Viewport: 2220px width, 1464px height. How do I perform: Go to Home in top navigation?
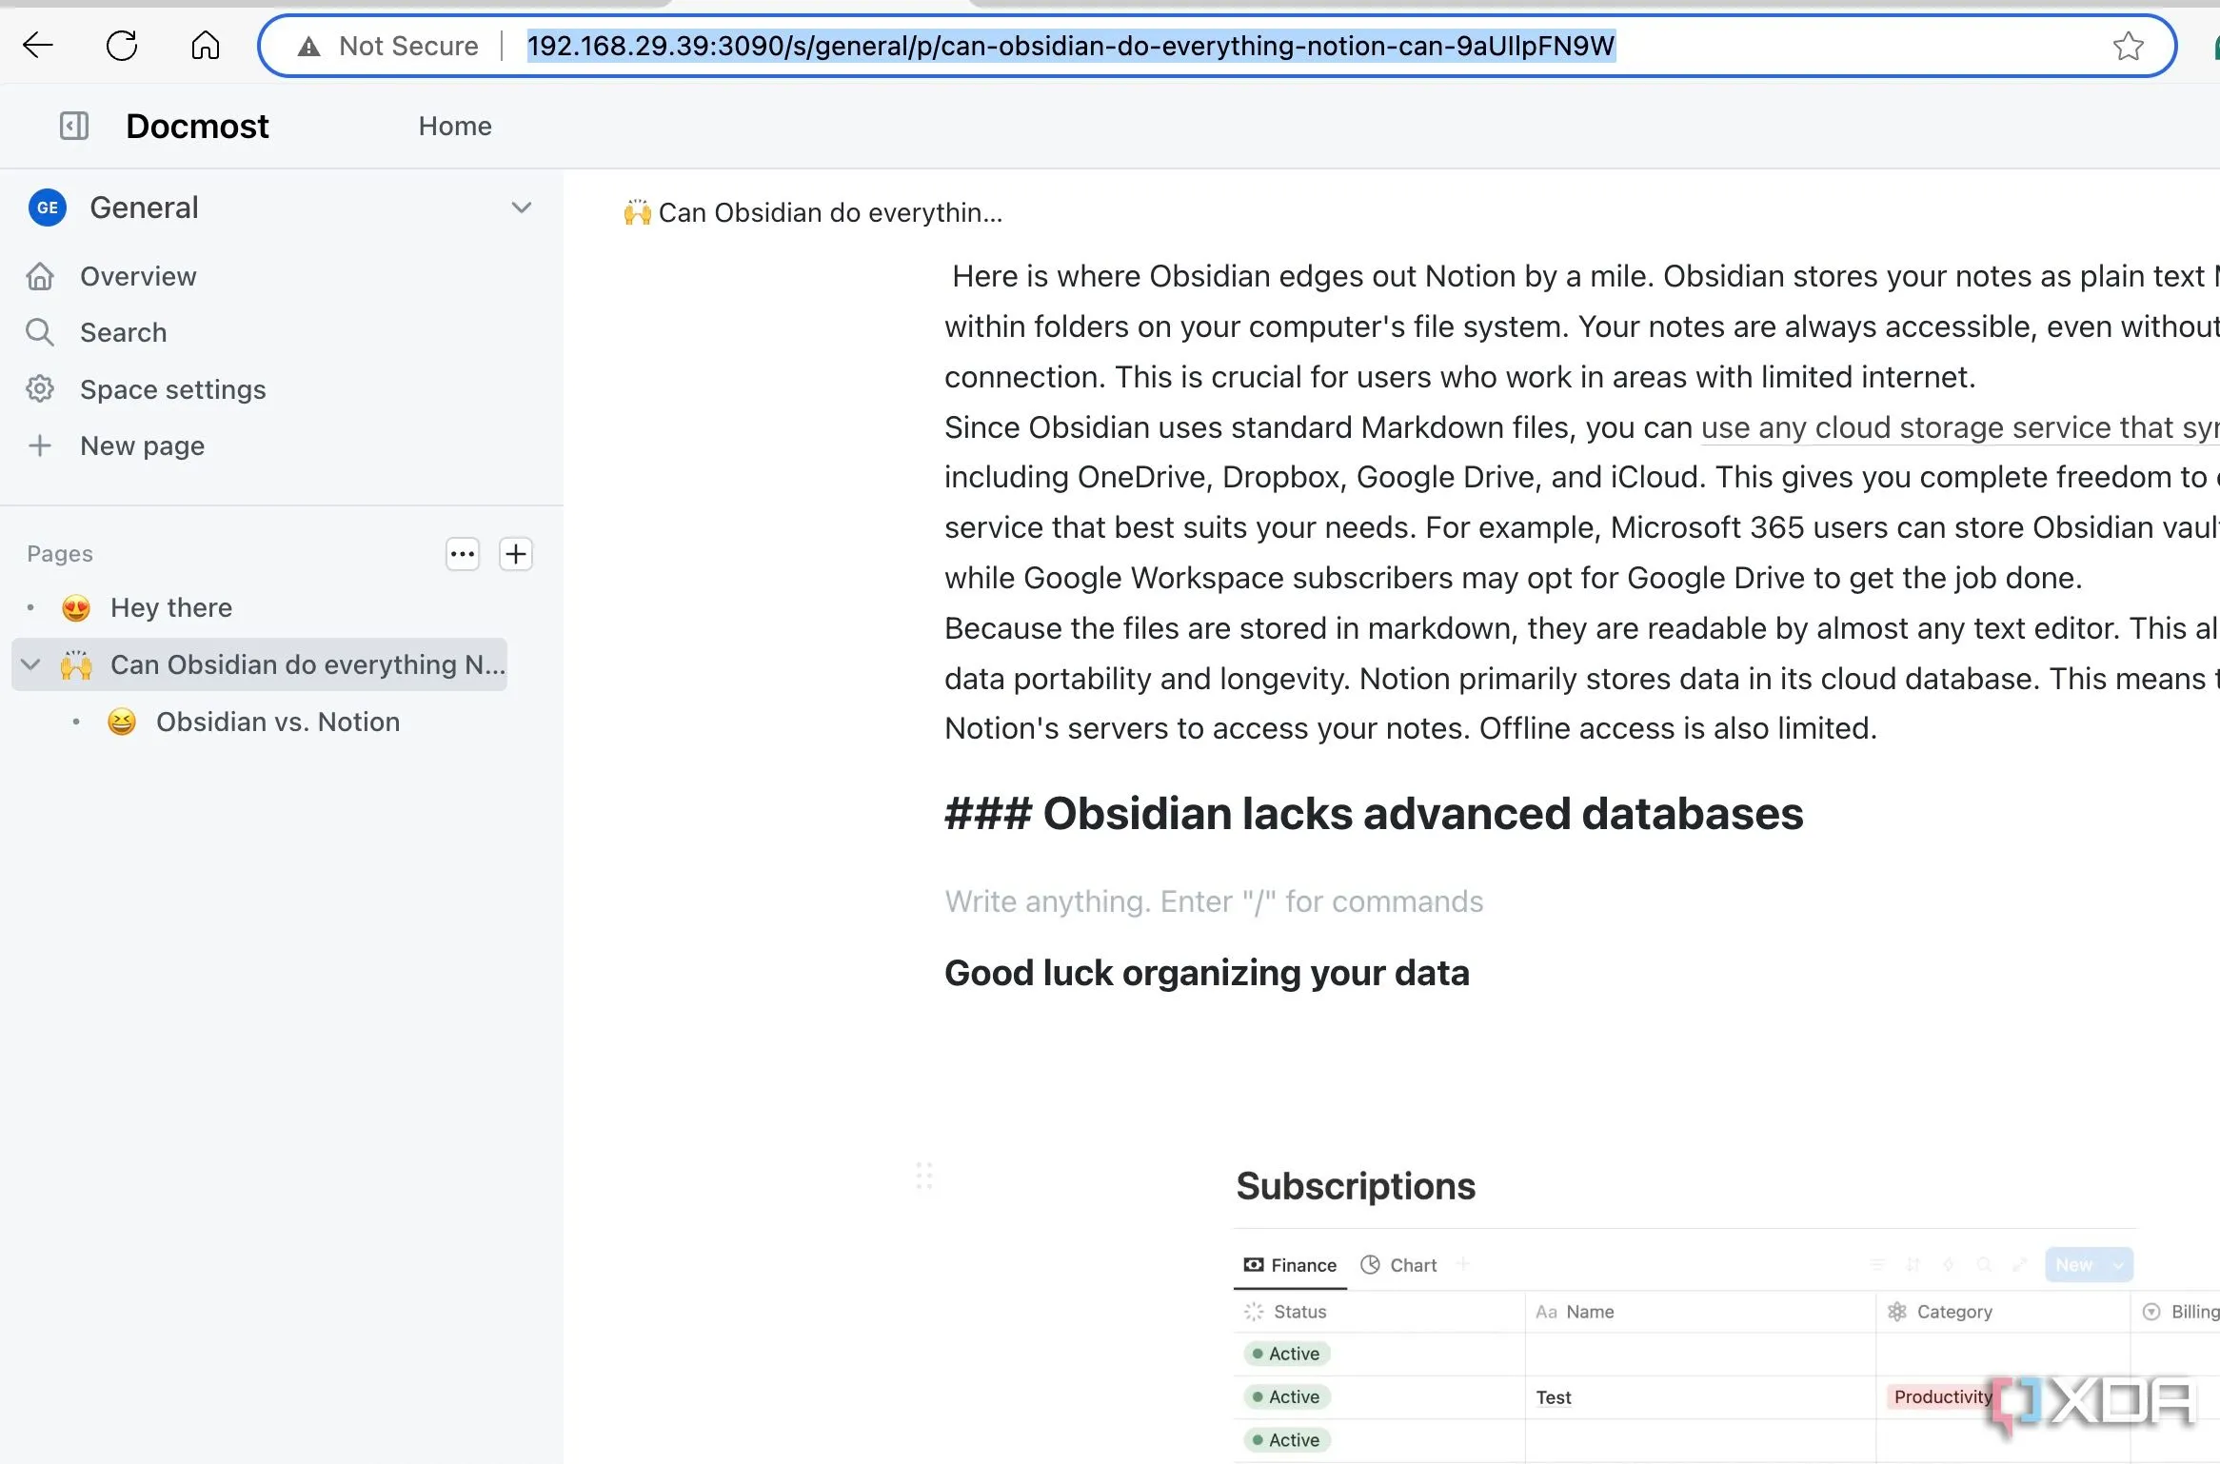(455, 126)
